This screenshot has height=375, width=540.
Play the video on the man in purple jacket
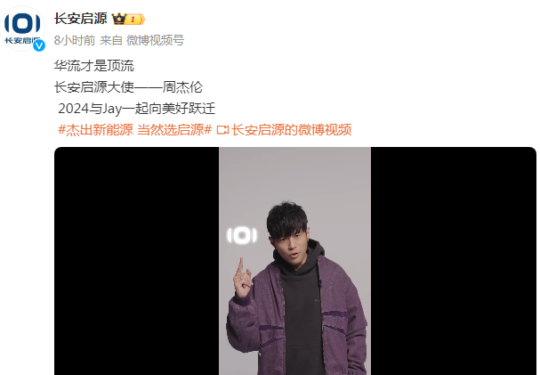(x=294, y=261)
